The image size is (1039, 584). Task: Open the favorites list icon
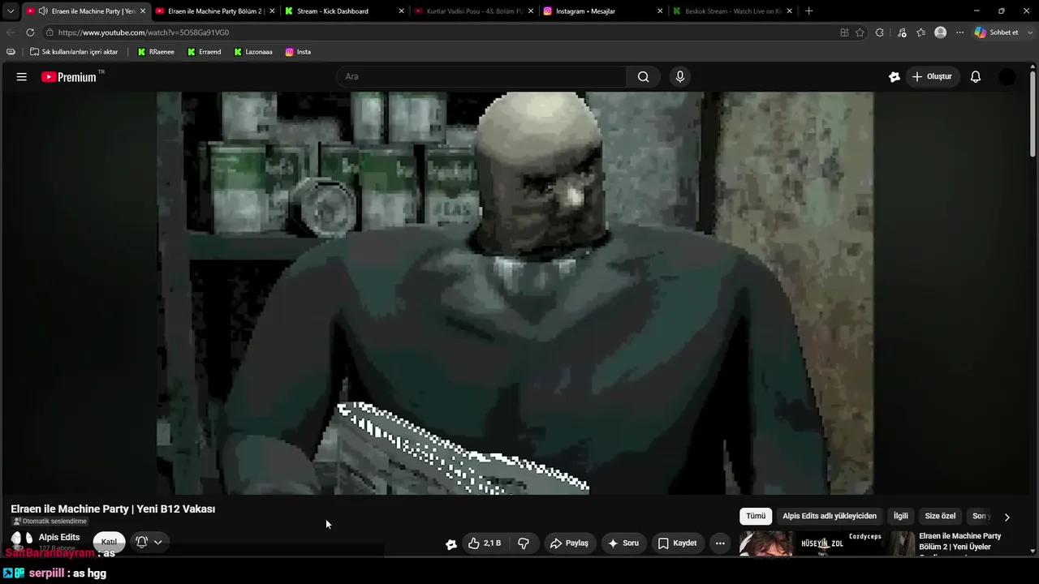pyautogui.click(x=920, y=32)
